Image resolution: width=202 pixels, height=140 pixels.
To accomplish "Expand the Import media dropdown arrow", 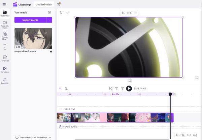I will (x=49, y=20).
